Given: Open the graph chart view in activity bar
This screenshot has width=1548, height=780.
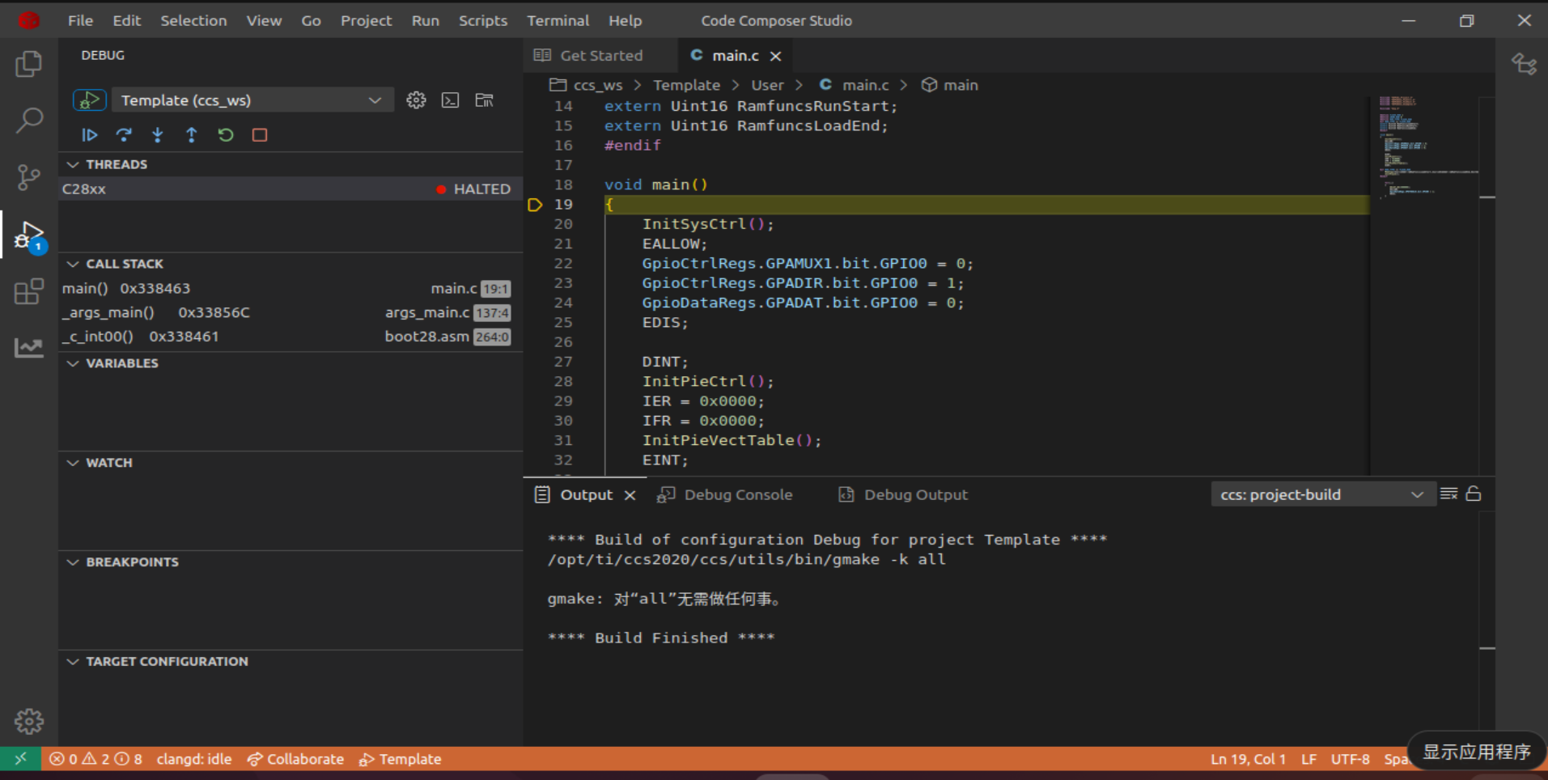Looking at the screenshot, I should point(29,348).
